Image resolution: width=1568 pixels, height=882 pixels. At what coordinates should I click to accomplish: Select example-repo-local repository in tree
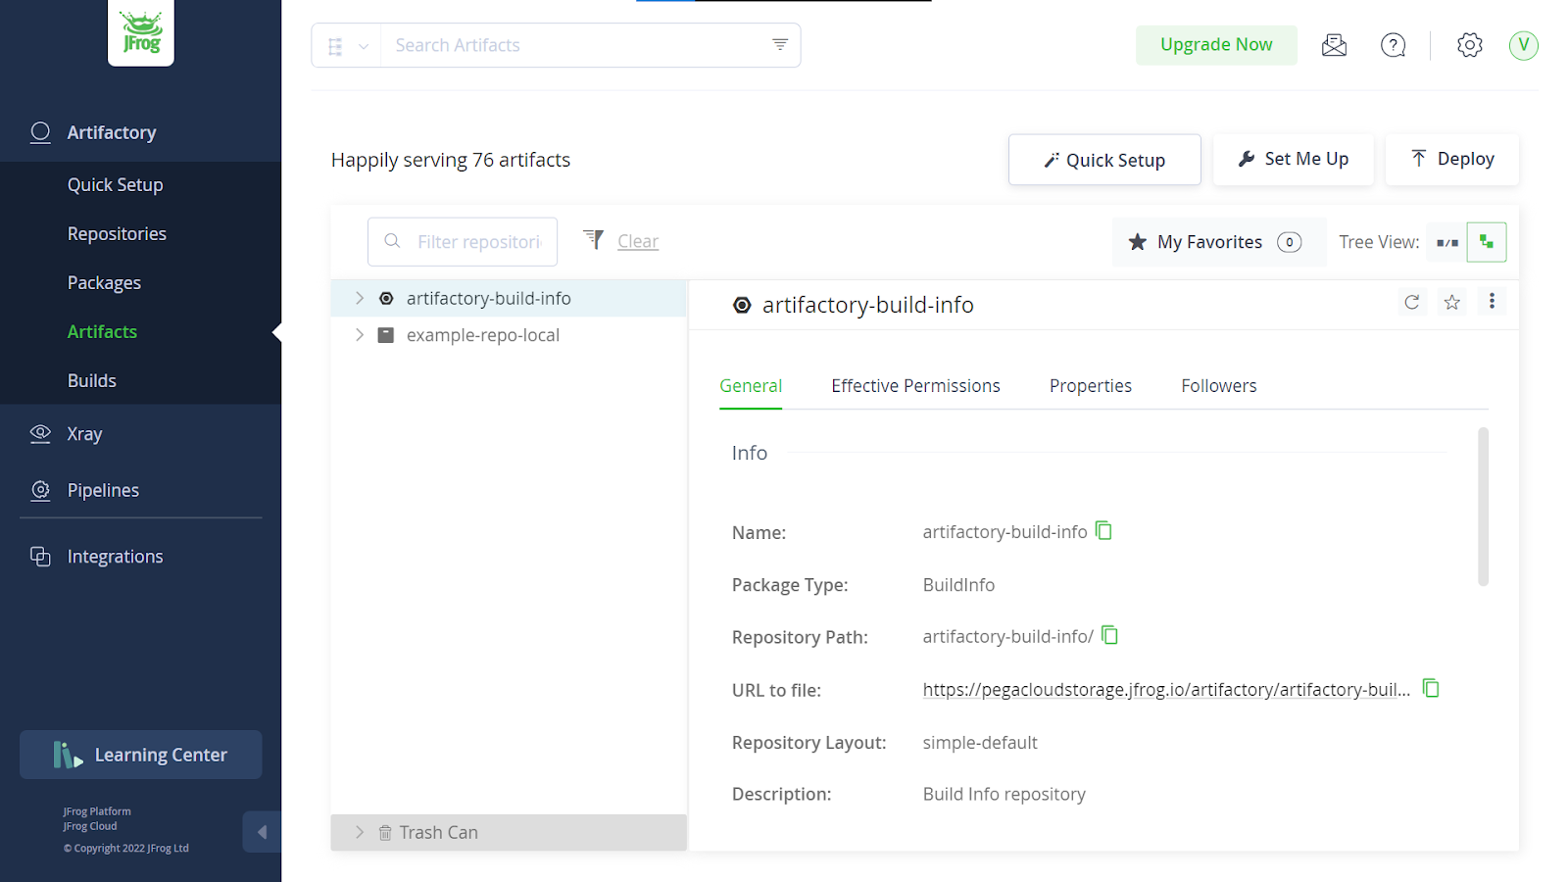(x=482, y=335)
